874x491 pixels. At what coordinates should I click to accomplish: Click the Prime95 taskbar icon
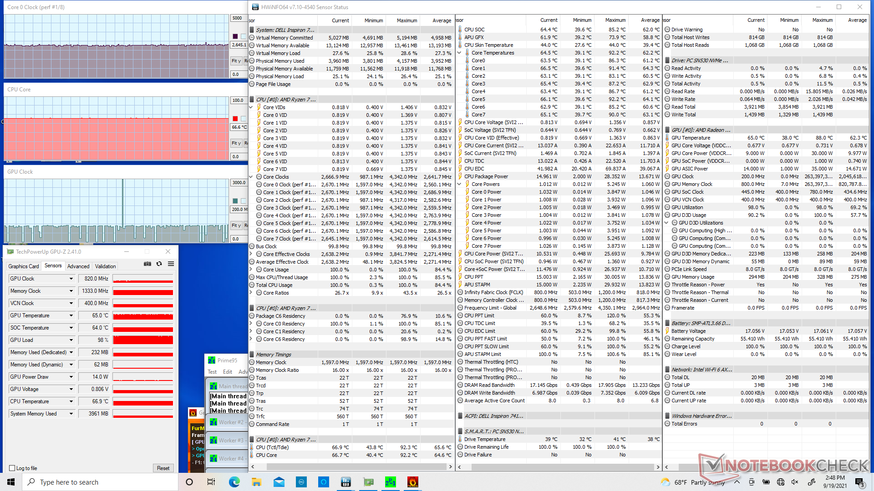pyautogui.click(x=390, y=482)
